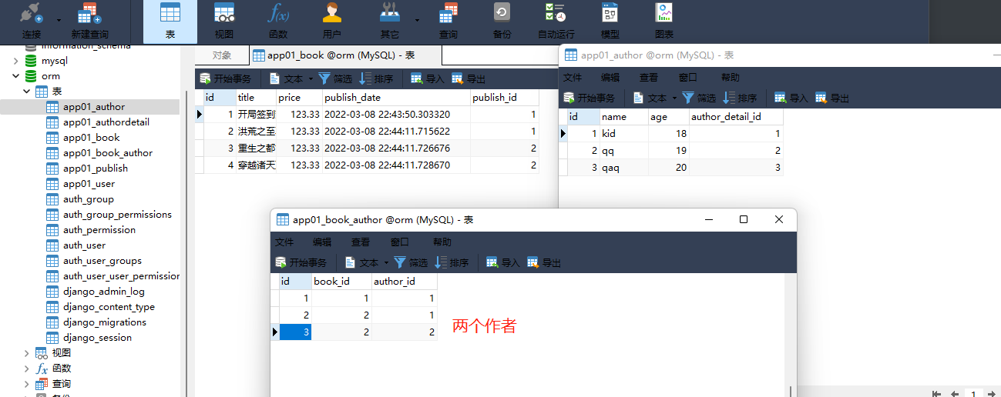Open the 模型 model icon
Image resolution: width=1001 pixels, height=397 pixels.
[x=610, y=22]
